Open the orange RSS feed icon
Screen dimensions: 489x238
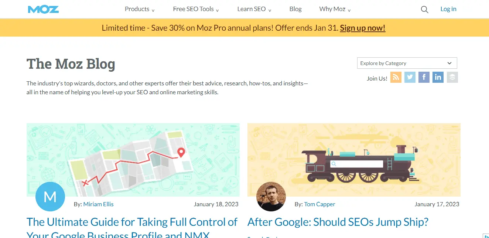point(396,77)
